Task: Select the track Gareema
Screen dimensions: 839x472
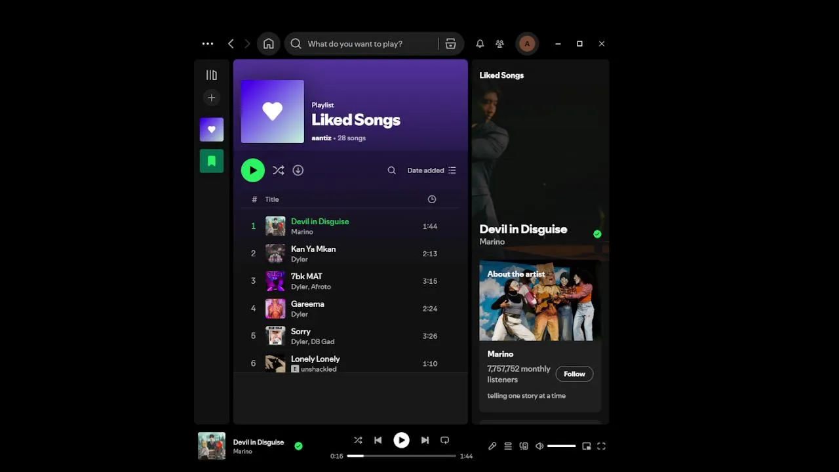Action: tap(351, 309)
